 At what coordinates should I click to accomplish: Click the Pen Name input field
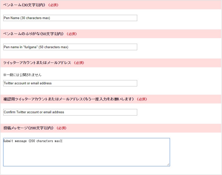point(70,18)
